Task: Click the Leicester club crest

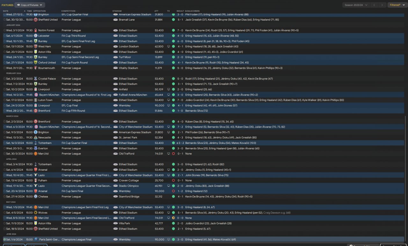Action: tap(36, 36)
